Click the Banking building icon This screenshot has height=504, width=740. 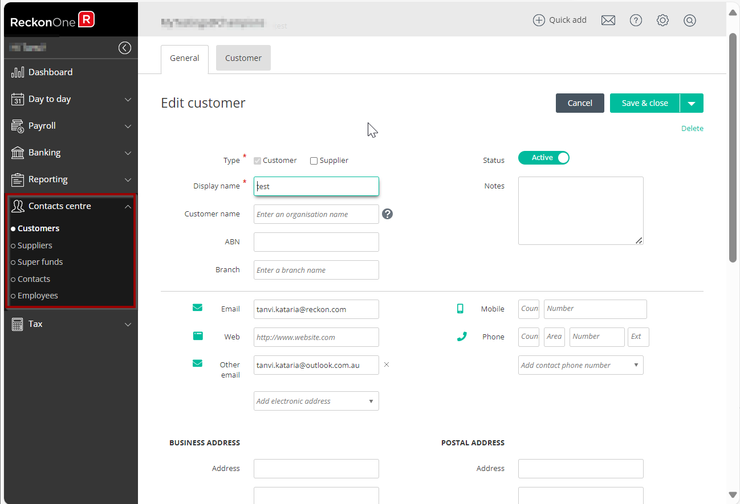tap(18, 153)
